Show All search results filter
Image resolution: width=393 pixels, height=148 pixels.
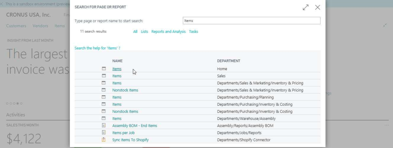[135, 32]
